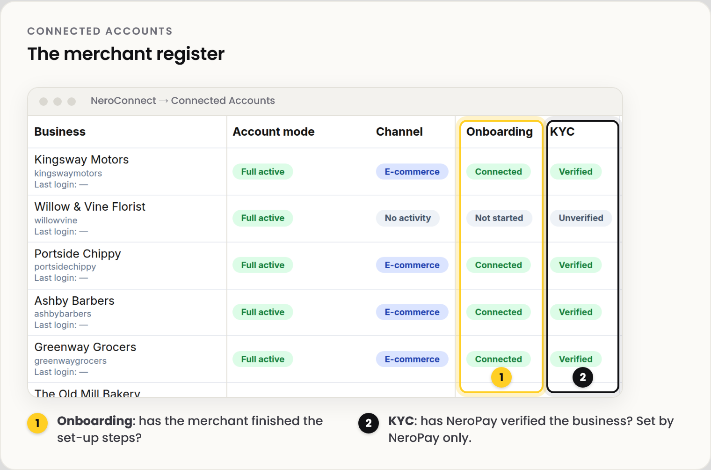711x470 pixels.
Task: Click Connected onboarding badge for Greenway Grocers
Action: (x=499, y=359)
